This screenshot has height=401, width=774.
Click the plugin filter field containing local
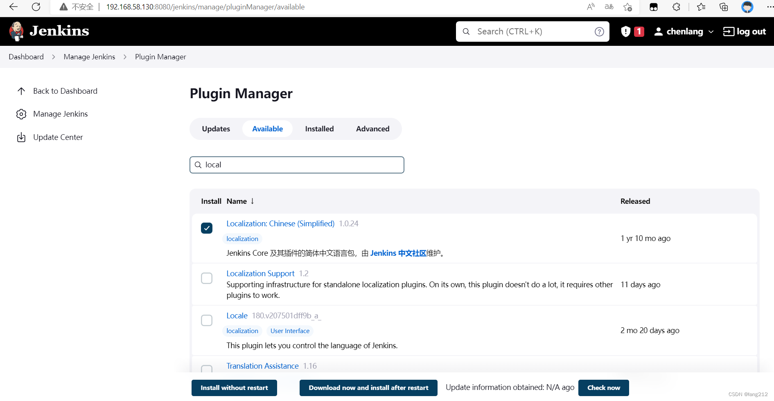pos(297,165)
